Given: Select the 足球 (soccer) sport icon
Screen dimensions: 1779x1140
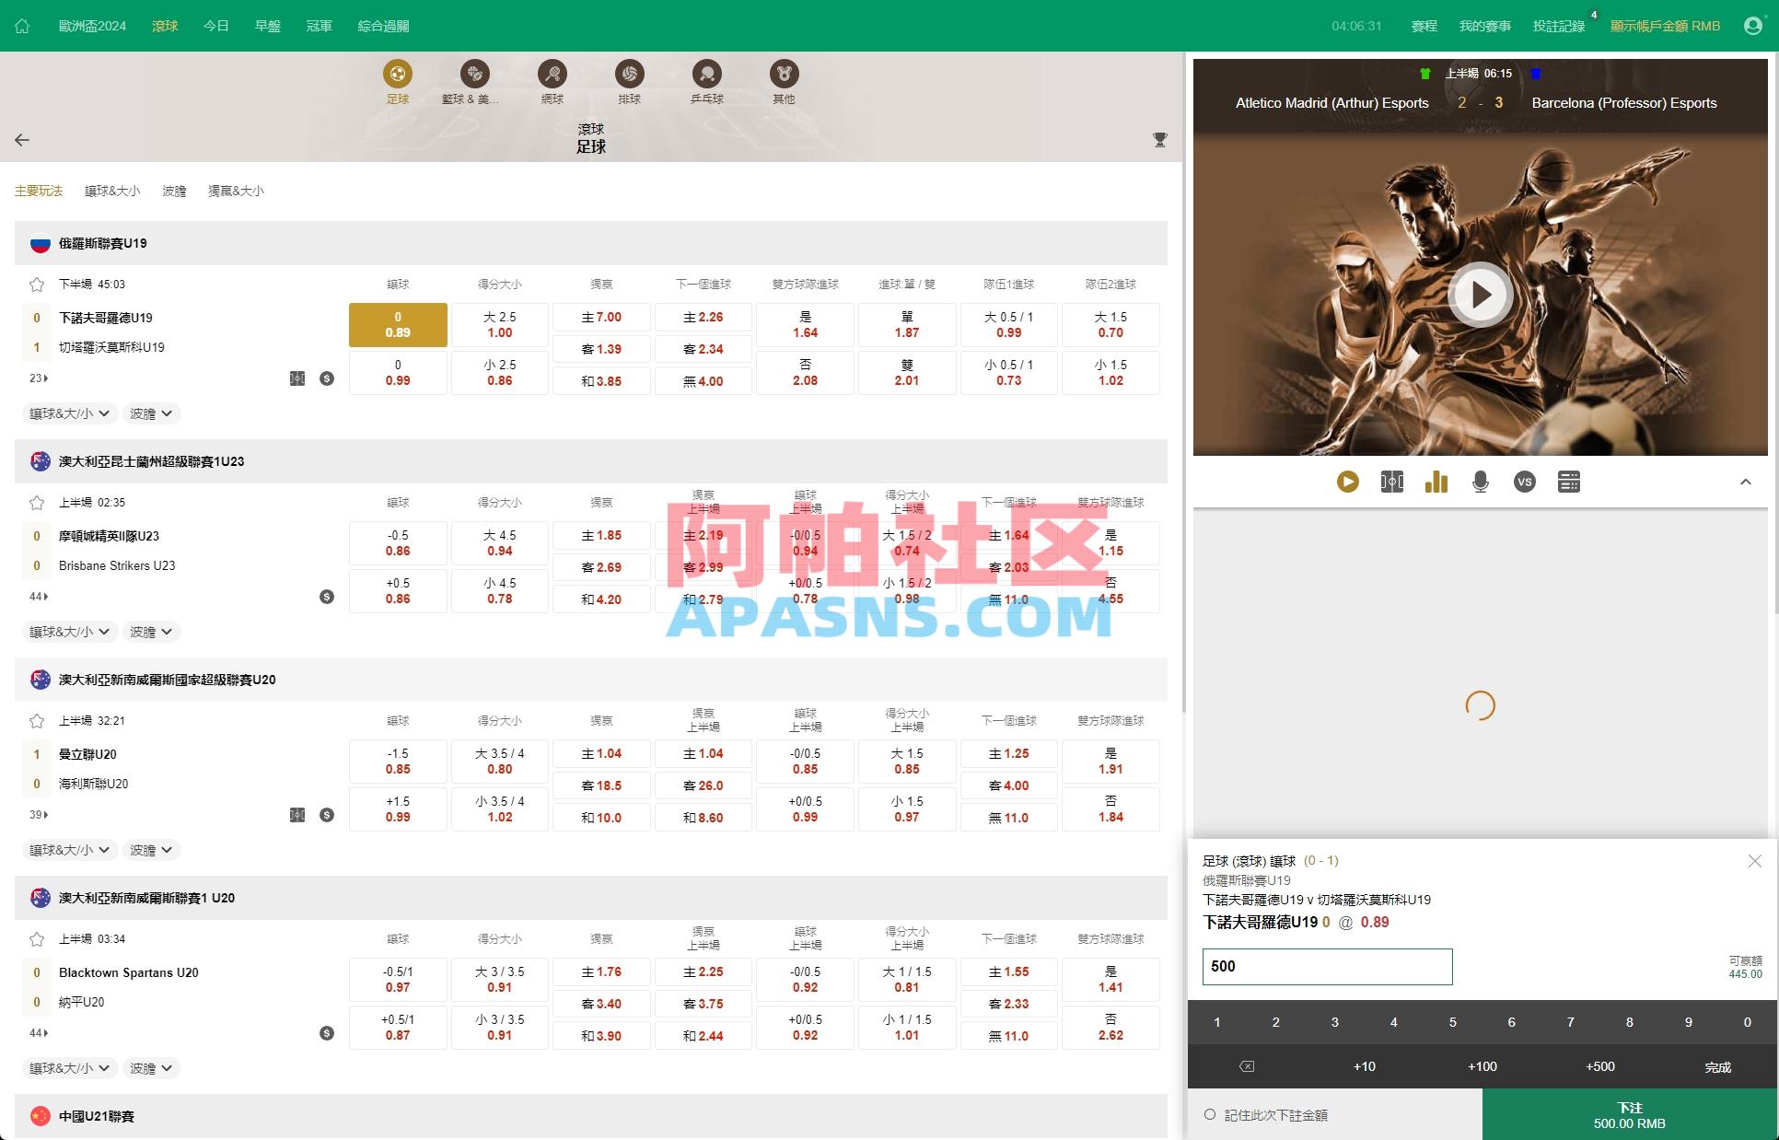Looking at the screenshot, I should [397, 74].
